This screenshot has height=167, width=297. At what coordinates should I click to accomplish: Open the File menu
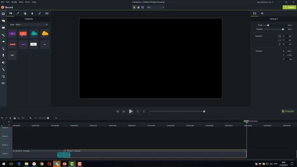tap(2, 2)
